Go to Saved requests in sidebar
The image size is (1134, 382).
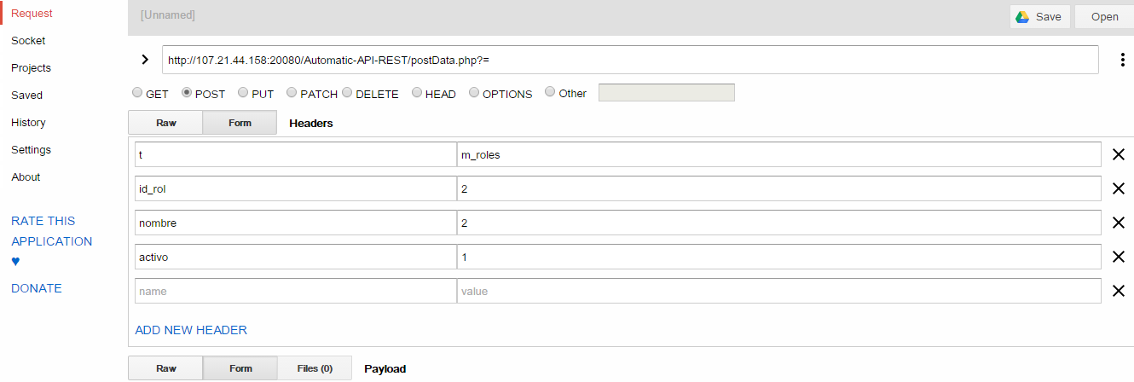(x=26, y=95)
